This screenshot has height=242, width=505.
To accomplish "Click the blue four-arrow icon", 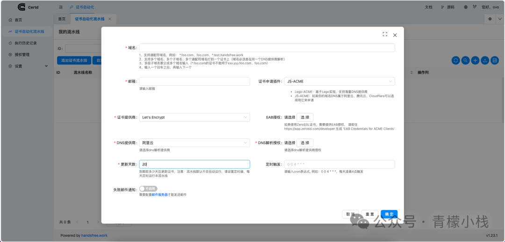I will (476, 60).
